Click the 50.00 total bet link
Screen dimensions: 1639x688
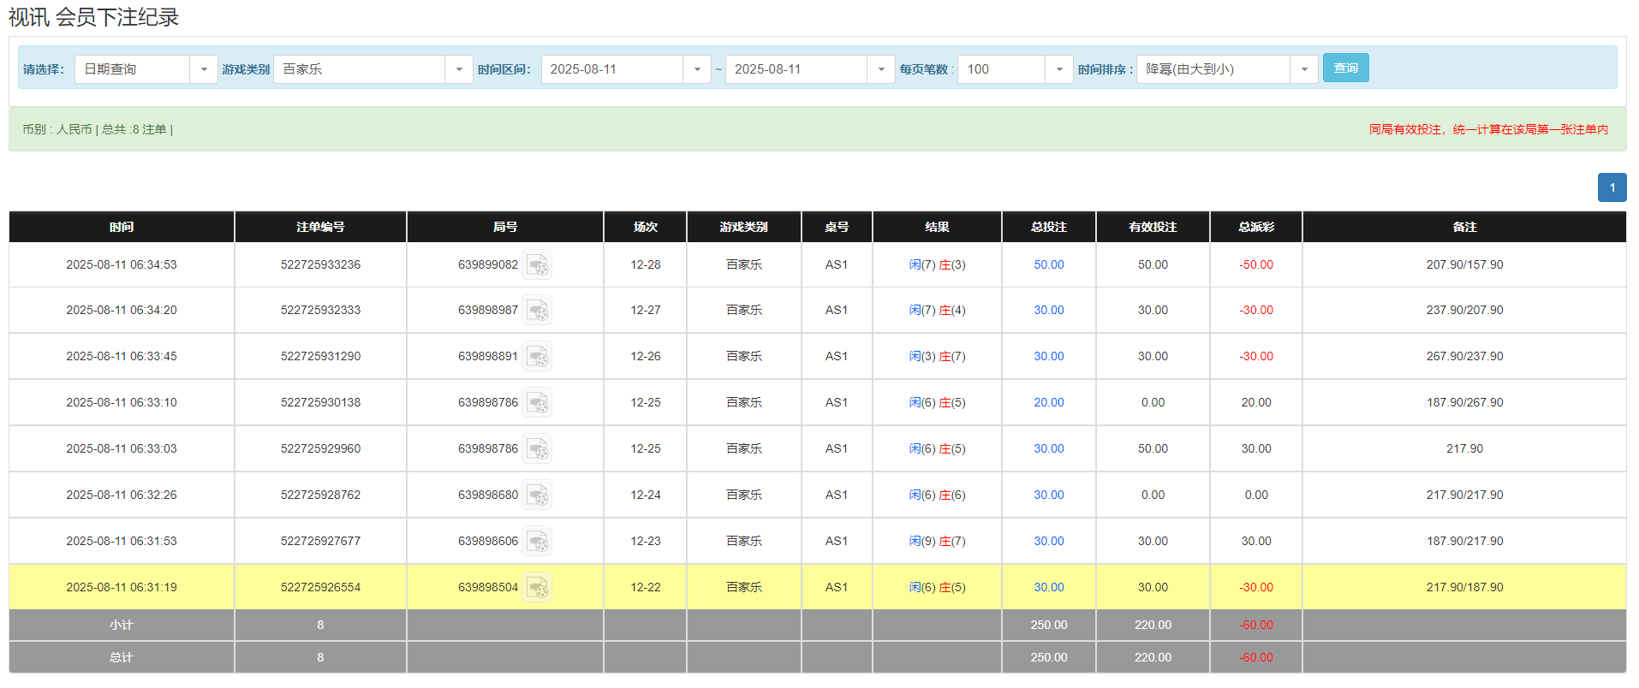coord(1048,265)
